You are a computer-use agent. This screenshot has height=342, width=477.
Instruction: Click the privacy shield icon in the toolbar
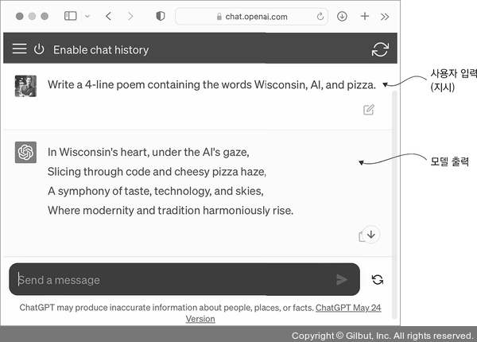[160, 16]
